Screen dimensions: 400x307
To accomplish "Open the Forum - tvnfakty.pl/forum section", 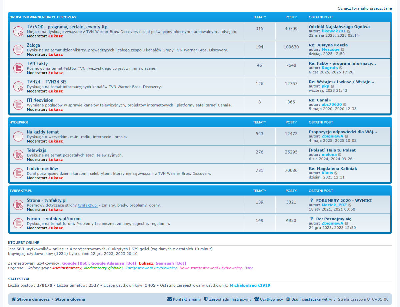I will coord(54,219).
